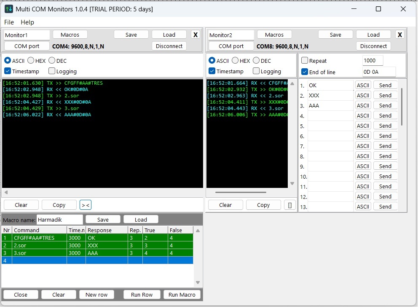Click Monitor1 horizontal scroll left arrow
The width and height of the screenshot is (418, 308).
tap(6, 192)
